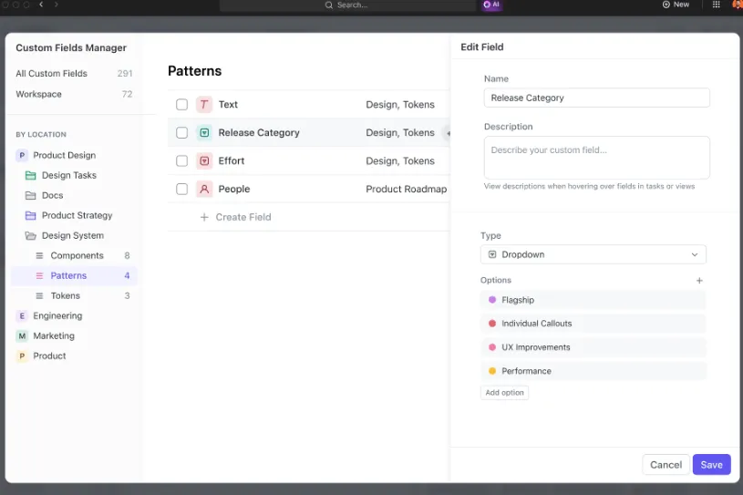Click the Design Tasks folder icon
The image size is (743, 495).
click(30, 175)
